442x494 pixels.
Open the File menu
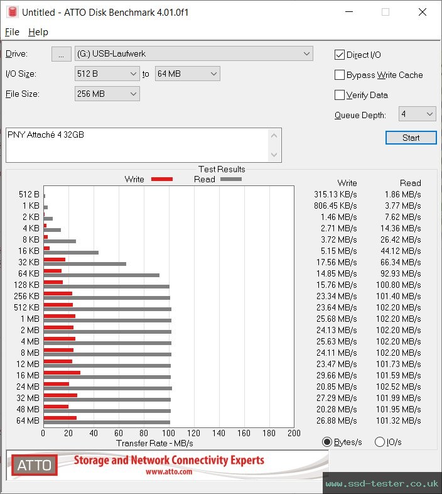13,32
